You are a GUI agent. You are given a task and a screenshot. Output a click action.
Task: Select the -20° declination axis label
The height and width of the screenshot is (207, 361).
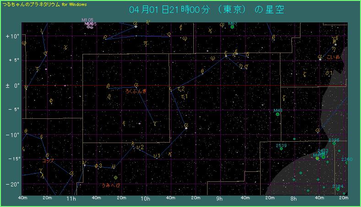[12, 184]
